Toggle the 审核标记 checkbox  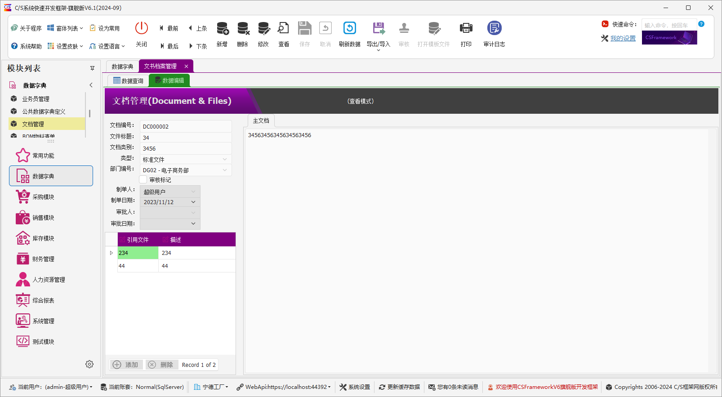coord(143,179)
